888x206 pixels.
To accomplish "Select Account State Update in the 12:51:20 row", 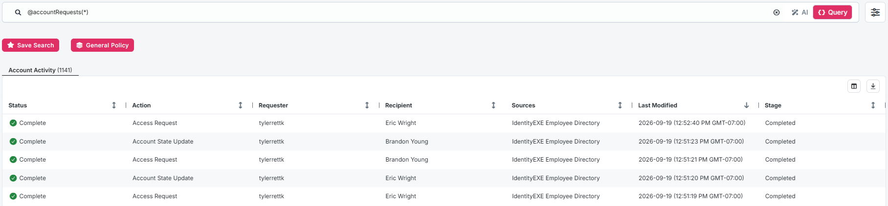I will (x=163, y=178).
